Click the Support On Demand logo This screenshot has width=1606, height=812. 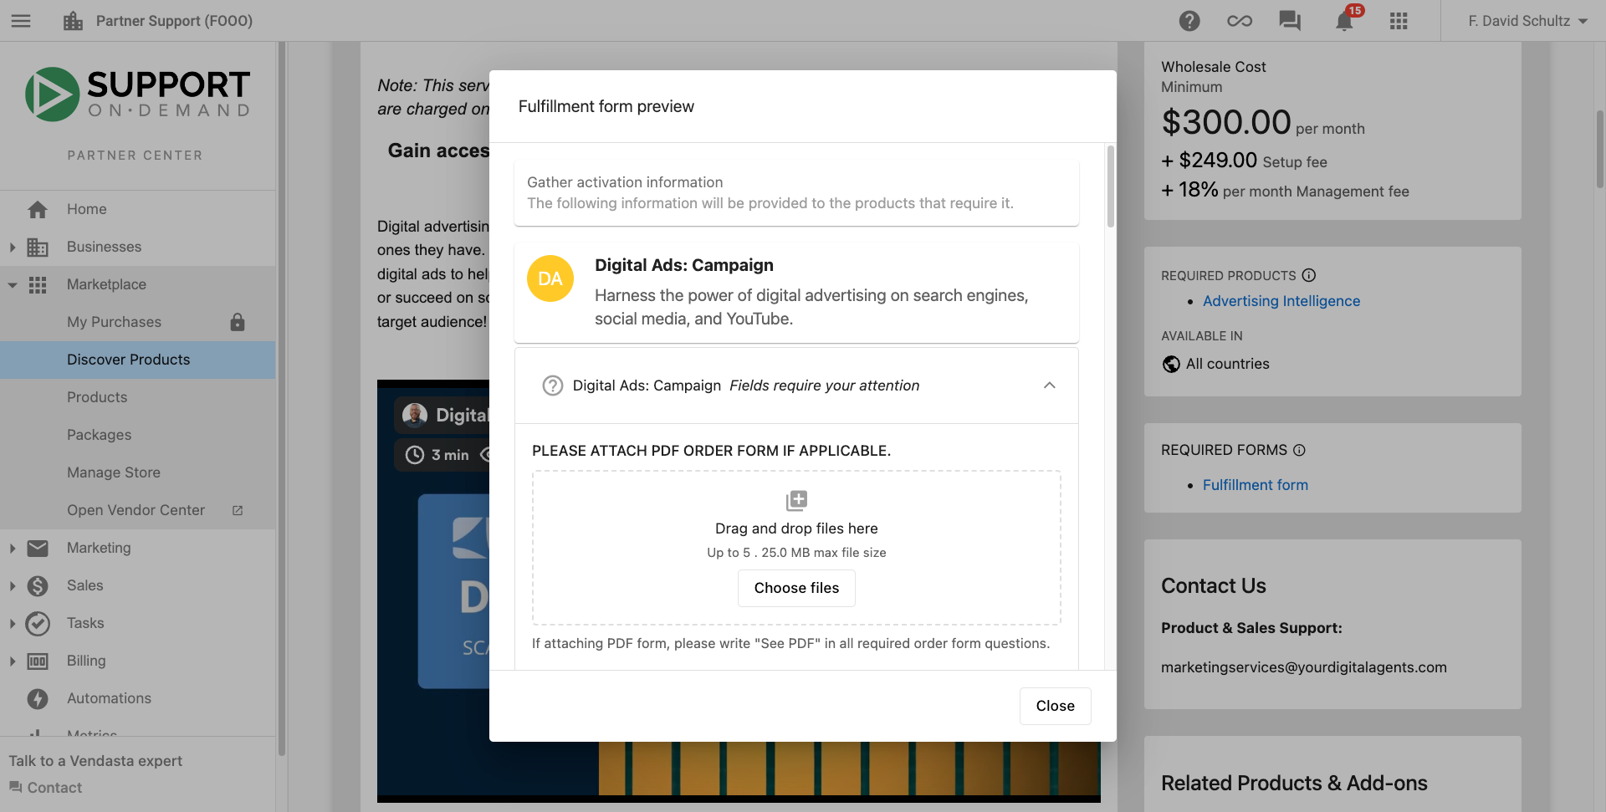(x=138, y=94)
